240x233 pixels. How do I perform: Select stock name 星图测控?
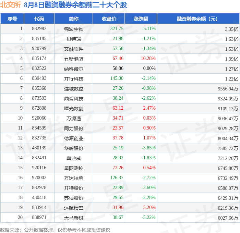74,168
